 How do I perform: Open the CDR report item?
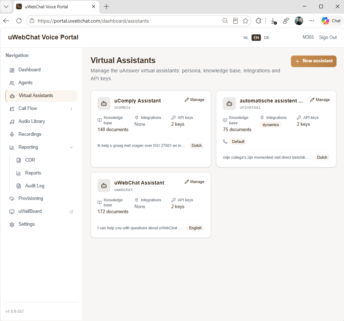[x=44, y=160]
